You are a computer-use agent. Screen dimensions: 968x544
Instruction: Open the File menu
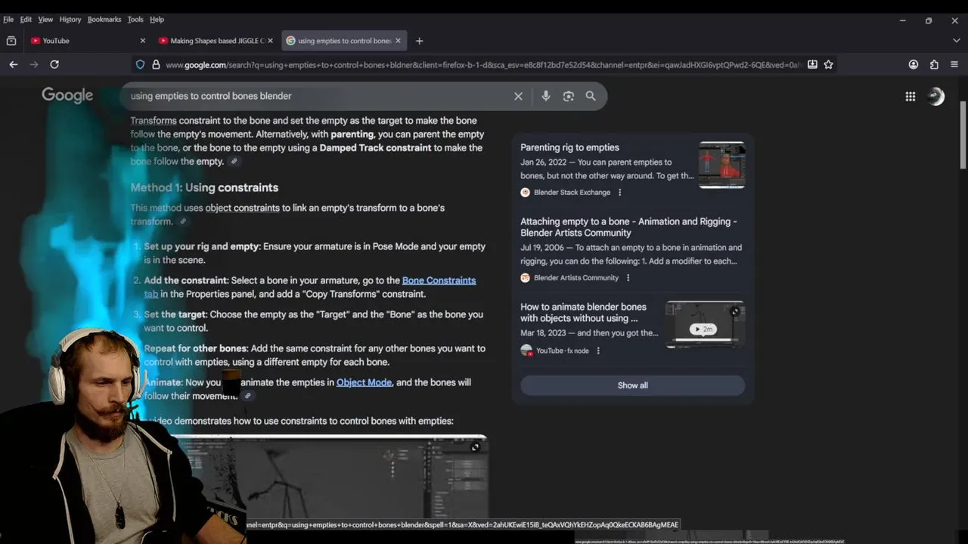[x=8, y=19]
